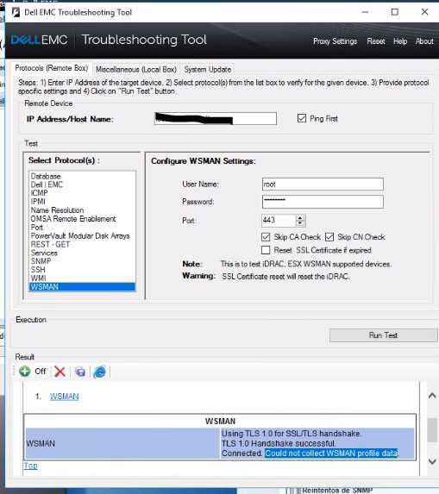The height and width of the screenshot is (494, 439).
Task: Open the Help menu item
Action: 400,41
